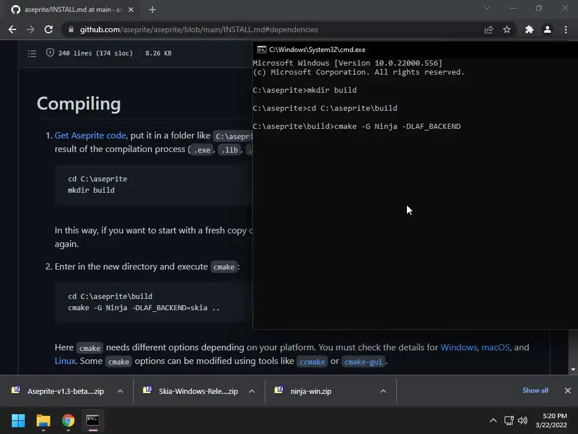The image size is (578, 434).
Task: Open the ccmake link
Action: pos(312,361)
